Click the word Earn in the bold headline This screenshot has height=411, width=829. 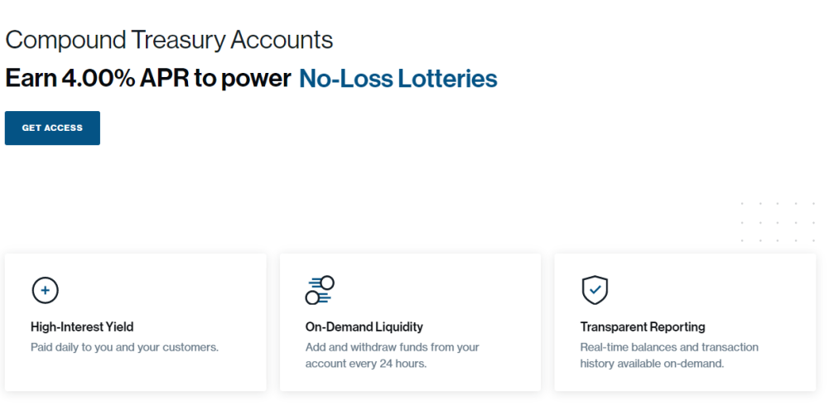pos(31,79)
